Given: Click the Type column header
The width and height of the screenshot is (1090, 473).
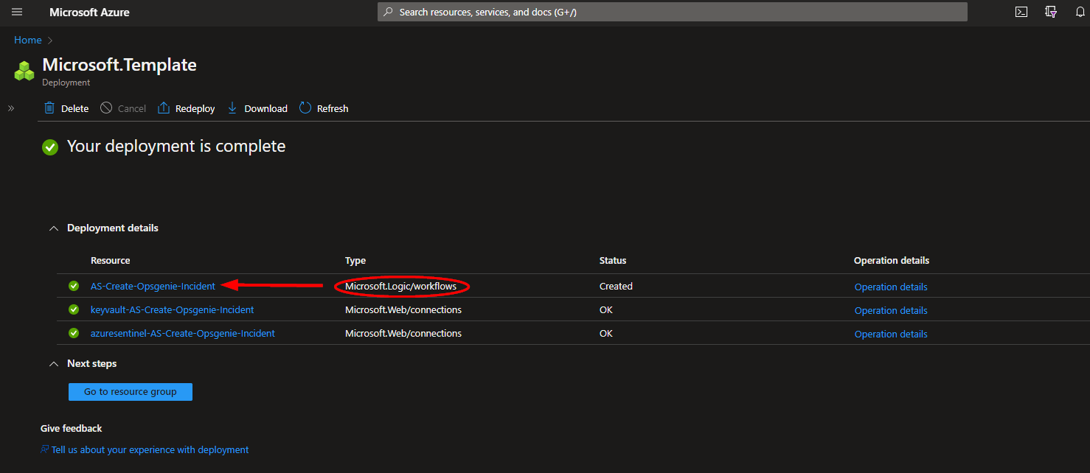Looking at the screenshot, I should (x=355, y=261).
